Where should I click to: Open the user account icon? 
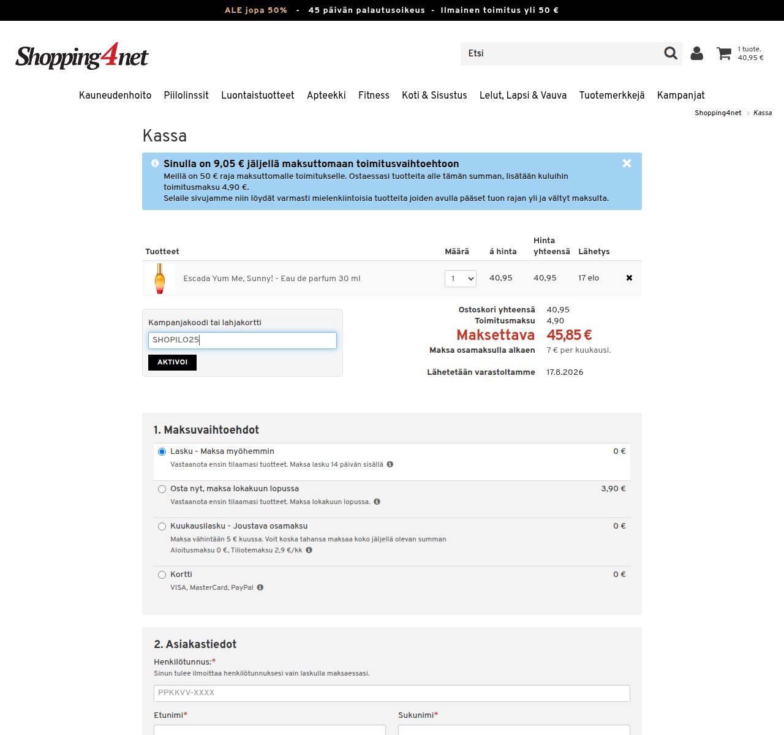(697, 53)
